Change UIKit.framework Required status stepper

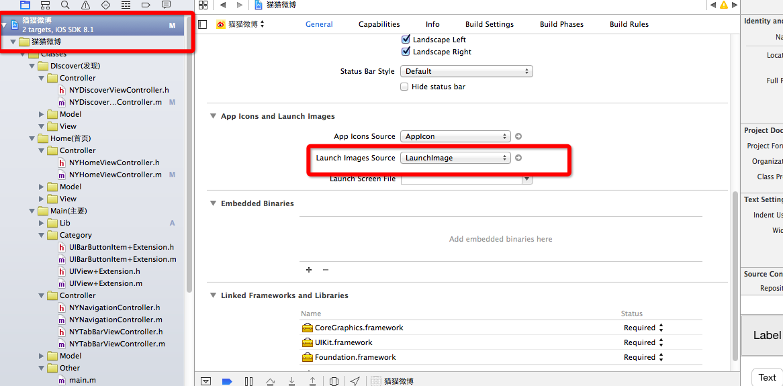(661, 342)
